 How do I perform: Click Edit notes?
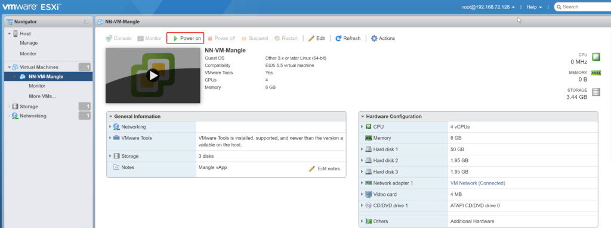324,169
